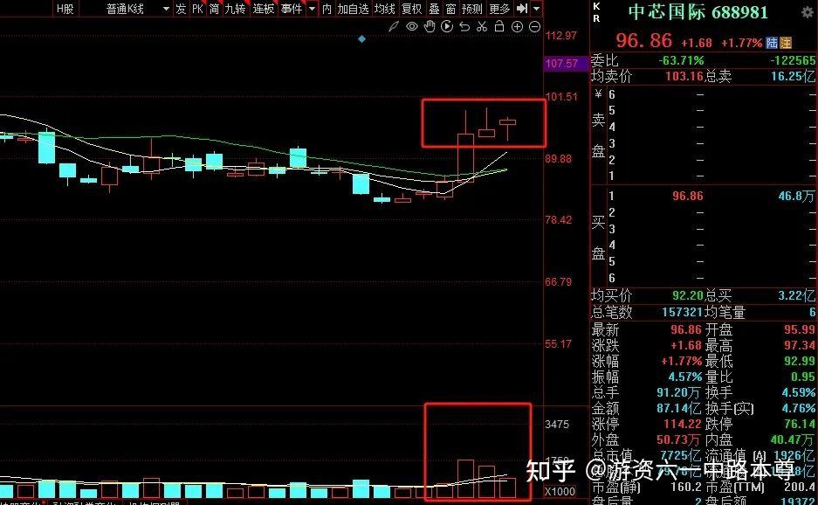This screenshot has width=818, height=505.
Task: Click the buy level 1 price 96.86
Action: coord(688,196)
